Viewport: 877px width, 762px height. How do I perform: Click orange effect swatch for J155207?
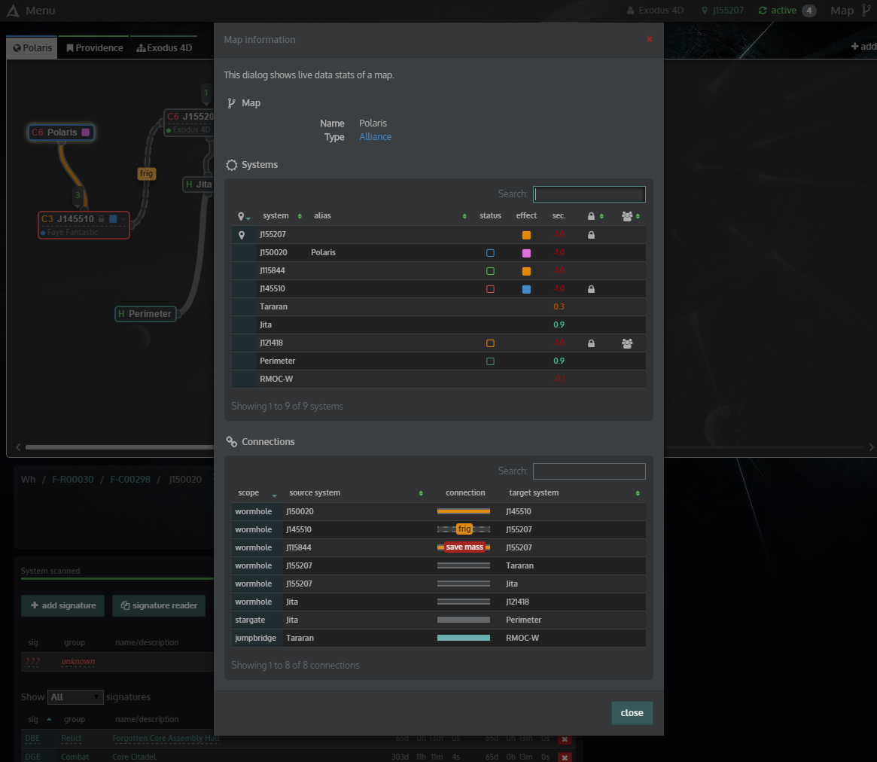[x=526, y=235]
